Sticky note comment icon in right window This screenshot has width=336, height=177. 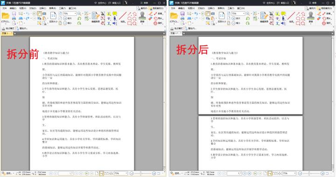(x=283, y=14)
